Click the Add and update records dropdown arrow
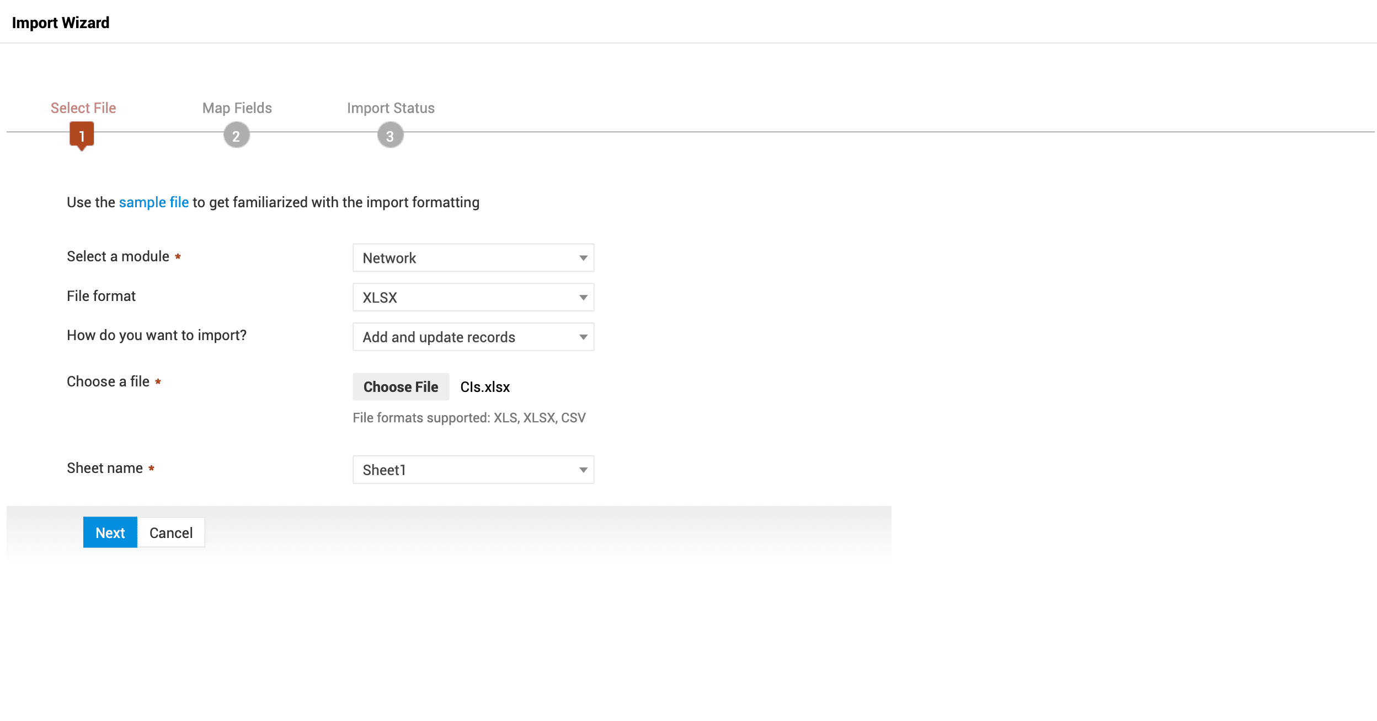The image size is (1377, 721). click(x=583, y=337)
